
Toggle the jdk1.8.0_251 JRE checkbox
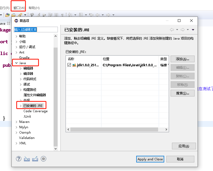click(69, 65)
